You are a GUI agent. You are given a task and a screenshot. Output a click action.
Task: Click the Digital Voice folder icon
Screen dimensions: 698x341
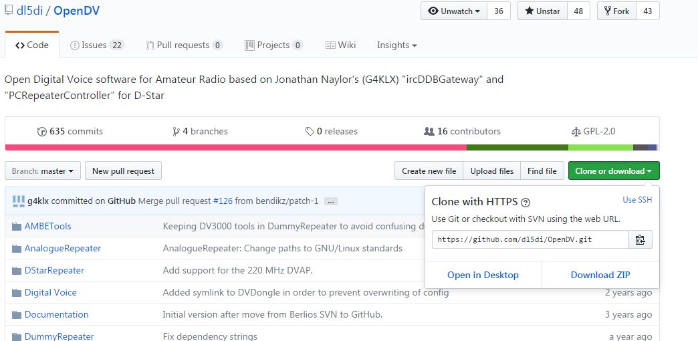[17, 292]
